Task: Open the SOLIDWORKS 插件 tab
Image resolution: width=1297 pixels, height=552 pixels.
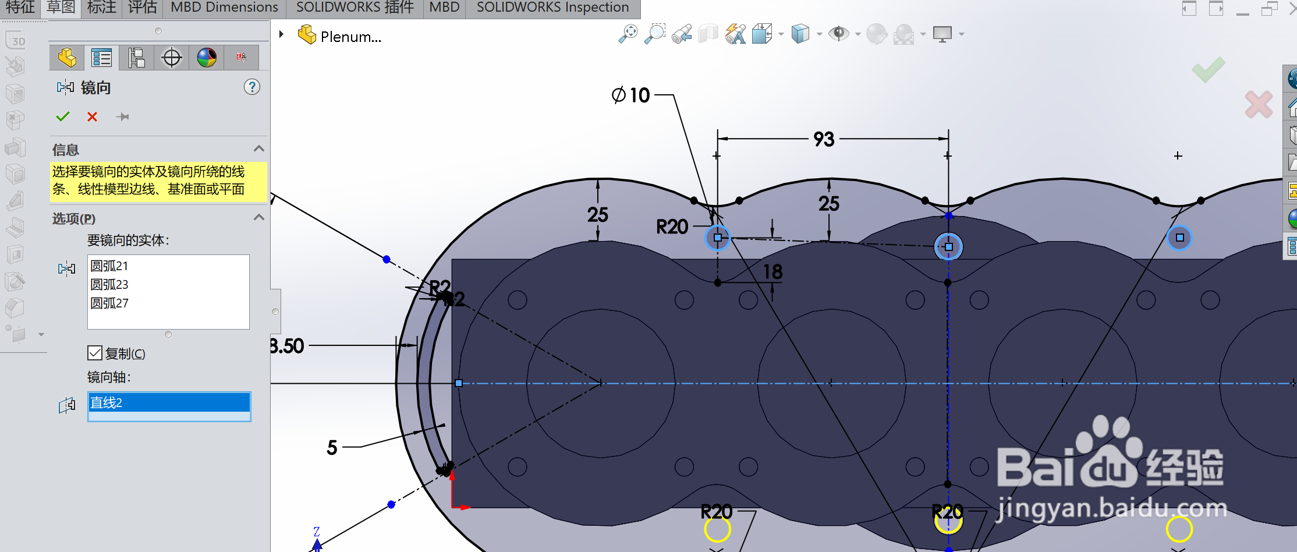Action: 355,8
